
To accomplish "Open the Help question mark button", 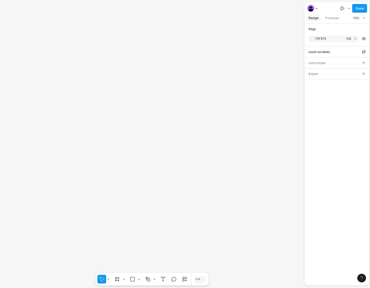I will (x=362, y=278).
